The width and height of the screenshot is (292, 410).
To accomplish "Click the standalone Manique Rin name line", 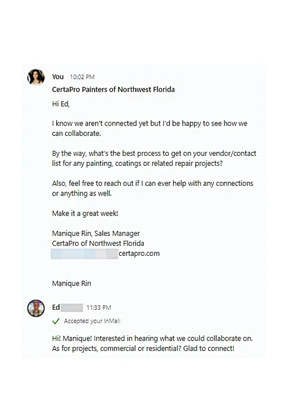I will coord(72,283).
